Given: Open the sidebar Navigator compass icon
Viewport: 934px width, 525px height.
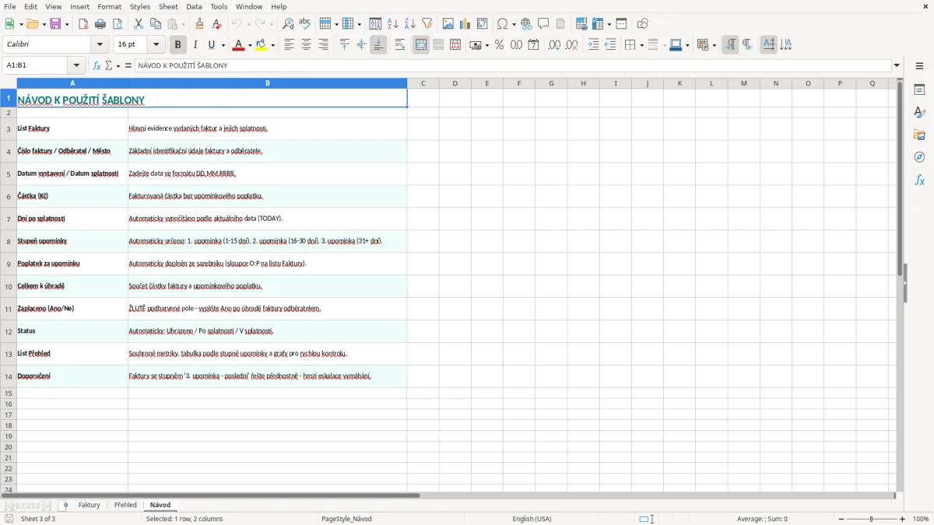Looking at the screenshot, I should point(919,157).
